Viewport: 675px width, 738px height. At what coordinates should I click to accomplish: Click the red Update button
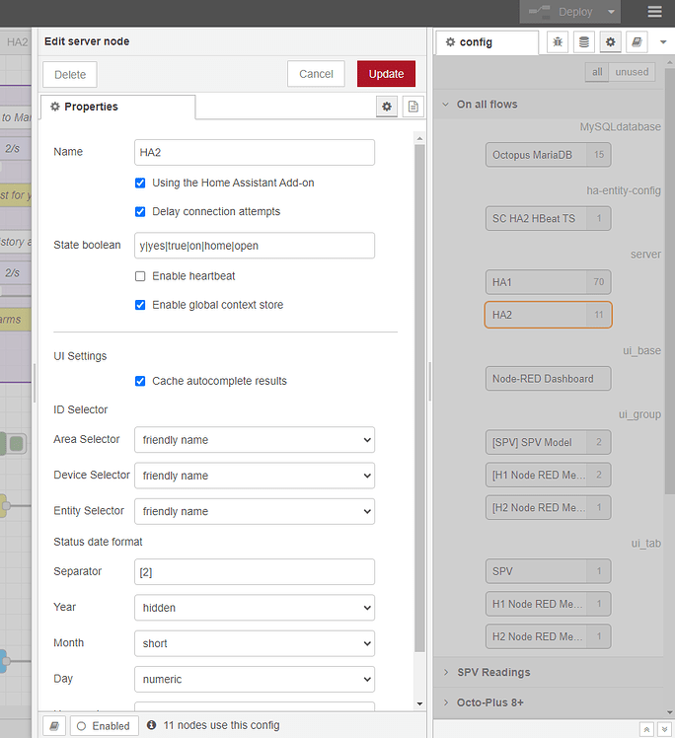coord(386,74)
